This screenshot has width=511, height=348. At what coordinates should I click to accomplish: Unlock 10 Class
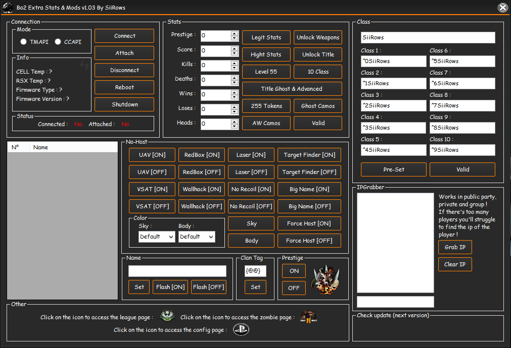[318, 72]
